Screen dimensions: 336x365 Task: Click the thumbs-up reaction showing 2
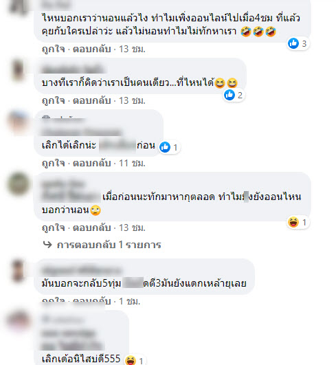click(229, 95)
